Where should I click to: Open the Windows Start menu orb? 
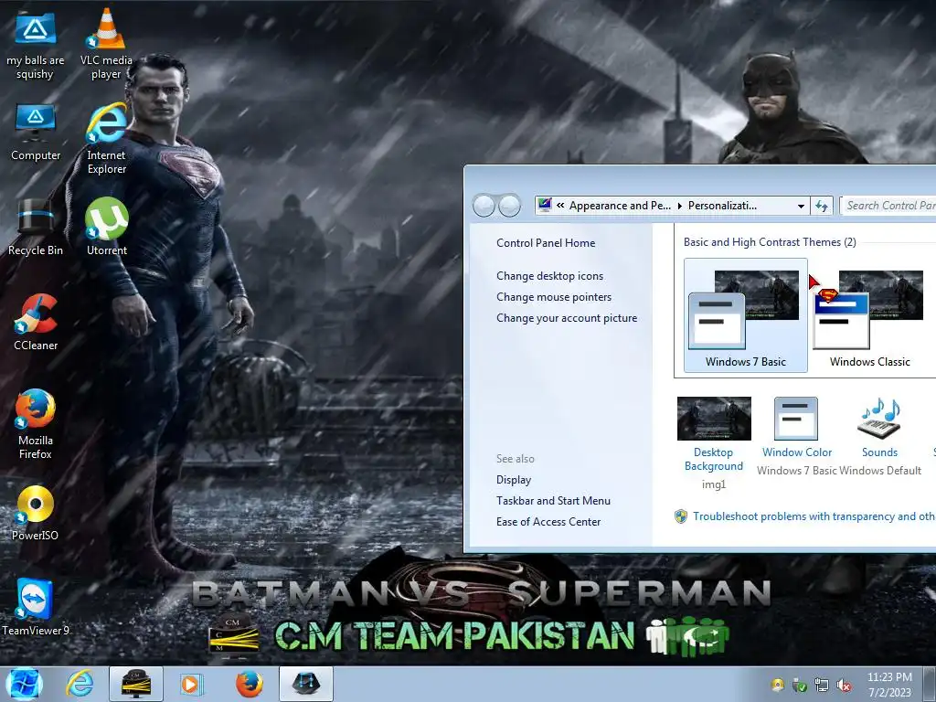pyautogui.click(x=24, y=684)
